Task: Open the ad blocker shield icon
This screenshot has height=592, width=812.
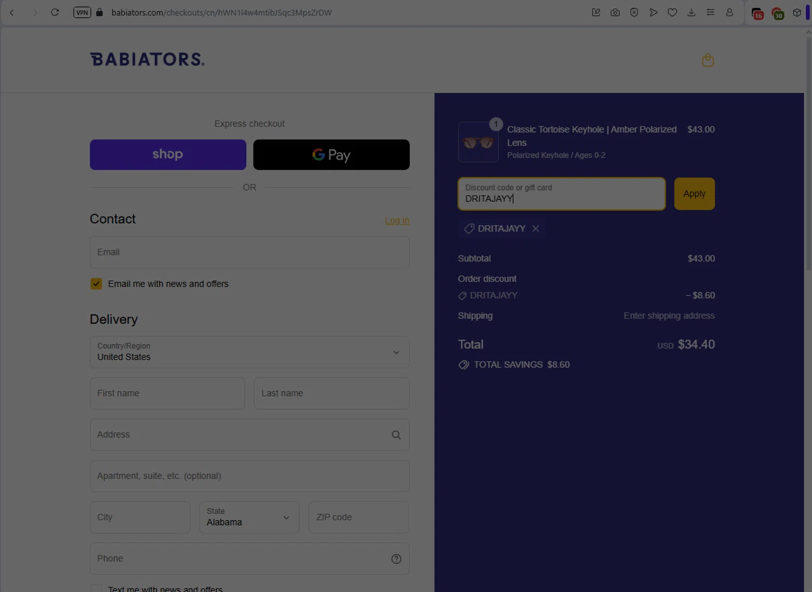Action: [x=634, y=12]
